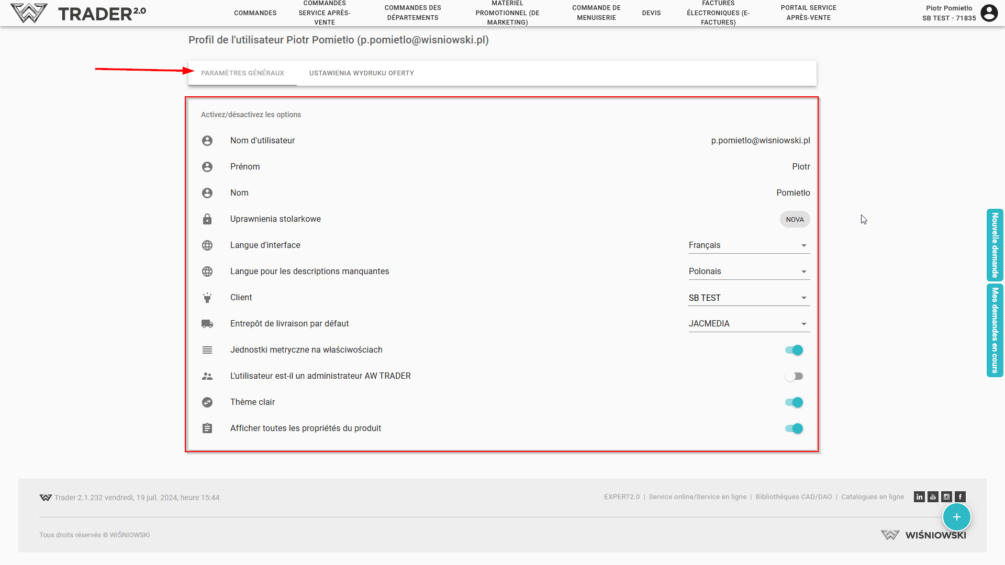Click the Nouvelle demande side button
The image size is (1005, 565).
pos(995,245)
